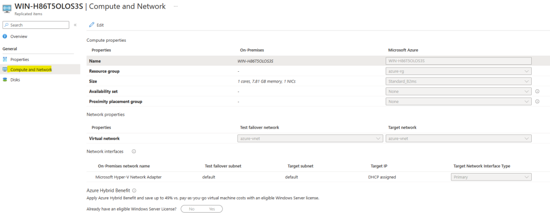
Task: Click the Target IP column header
Action: click(379, 166)
